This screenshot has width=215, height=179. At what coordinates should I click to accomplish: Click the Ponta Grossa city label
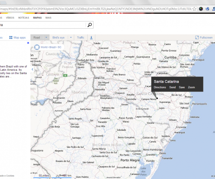pyautogui.click(x=169, y=51)
